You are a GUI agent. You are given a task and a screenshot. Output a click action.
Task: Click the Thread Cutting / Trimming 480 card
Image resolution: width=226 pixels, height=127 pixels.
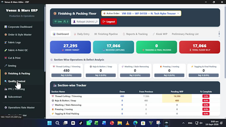click(x=66, y=71)
